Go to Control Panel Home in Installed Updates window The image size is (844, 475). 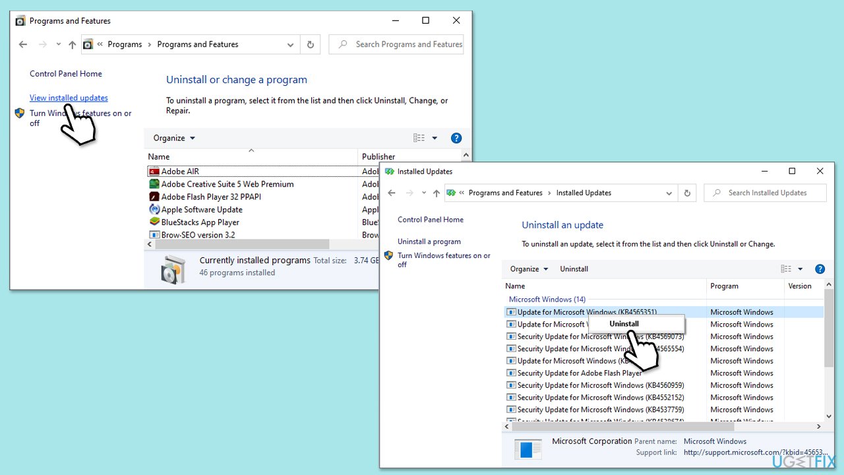click(431, 220)
